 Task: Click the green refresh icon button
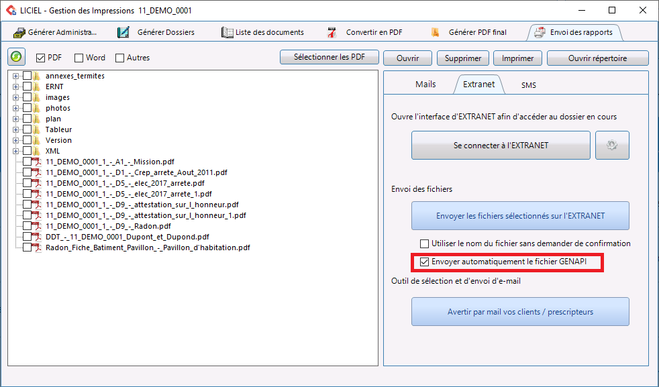point(17,58)
